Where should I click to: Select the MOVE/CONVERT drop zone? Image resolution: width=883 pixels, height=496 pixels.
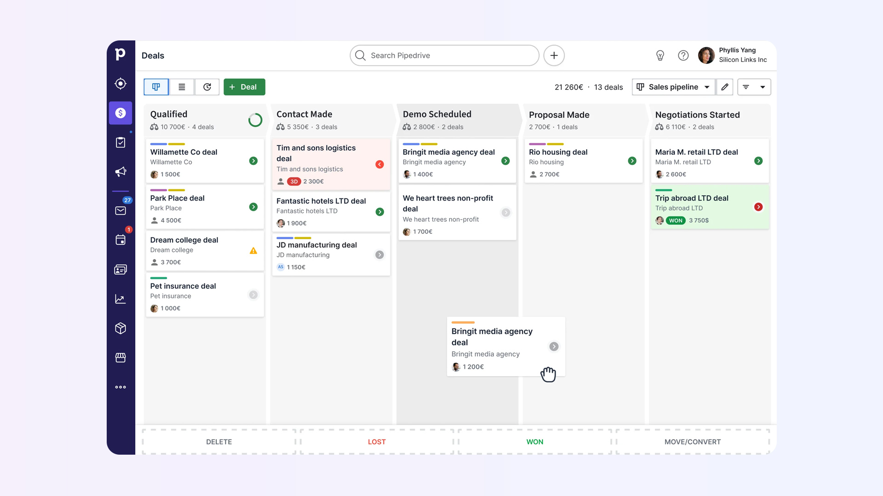coord(693,442)
